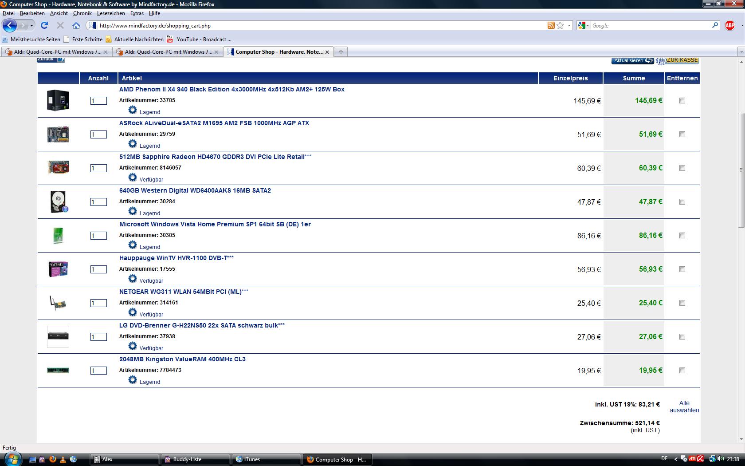Open ATI tray icon in system tray
The height and width of the screenshot is (466, 745).
pos(692,459)
